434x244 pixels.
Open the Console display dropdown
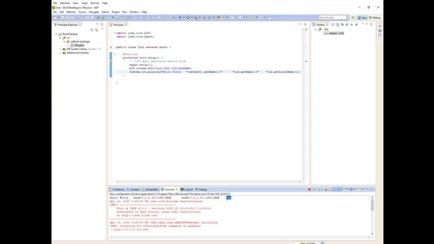[x=355, y=190]
